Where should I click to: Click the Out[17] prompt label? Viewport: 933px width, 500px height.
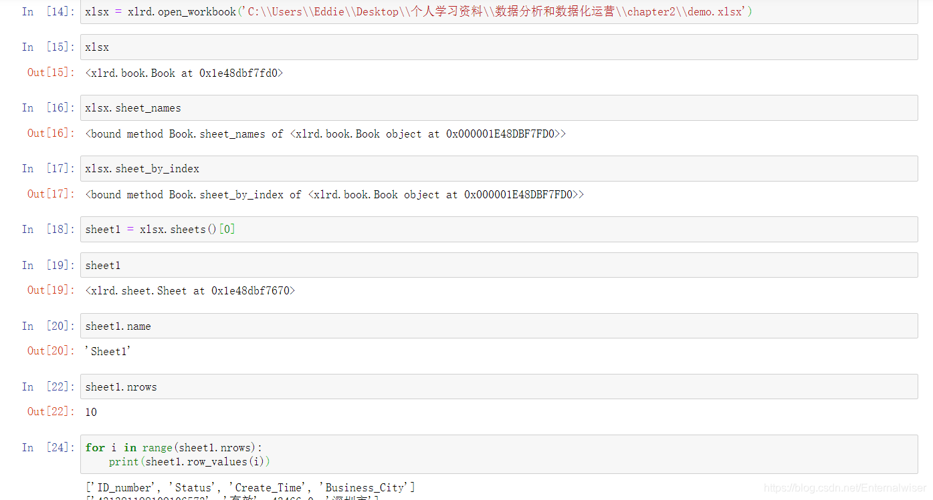click(51, 194)
